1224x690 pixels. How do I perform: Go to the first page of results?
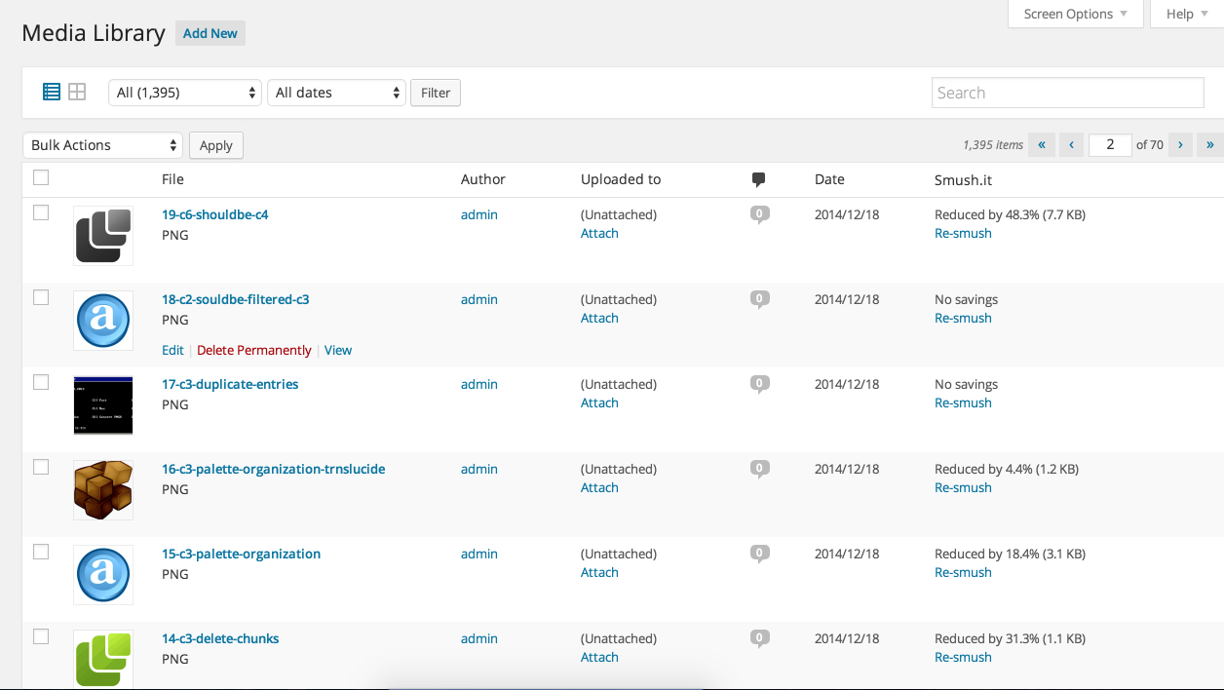click(1041, 145)
